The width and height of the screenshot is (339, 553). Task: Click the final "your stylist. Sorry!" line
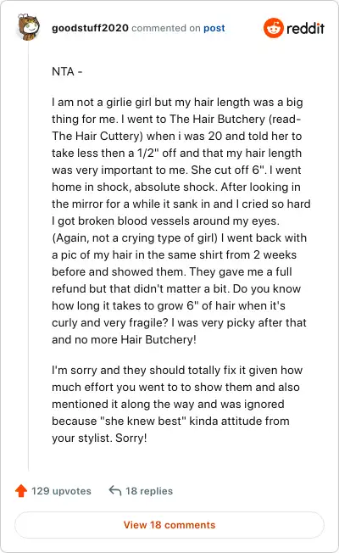[99, 438]
